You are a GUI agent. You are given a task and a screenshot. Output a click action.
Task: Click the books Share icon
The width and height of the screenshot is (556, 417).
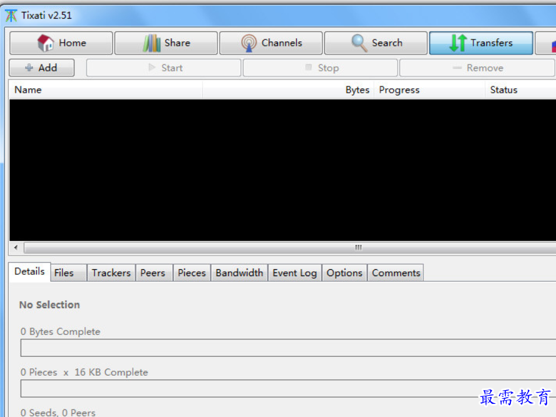tap(152, 43)
